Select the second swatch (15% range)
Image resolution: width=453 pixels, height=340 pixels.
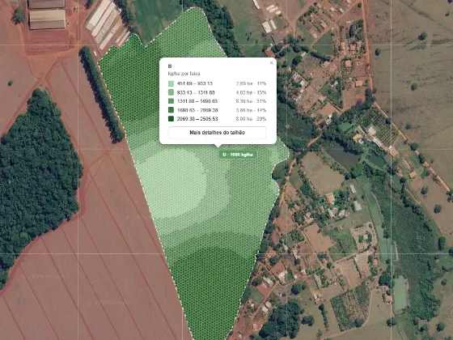(x=171, y=92)
